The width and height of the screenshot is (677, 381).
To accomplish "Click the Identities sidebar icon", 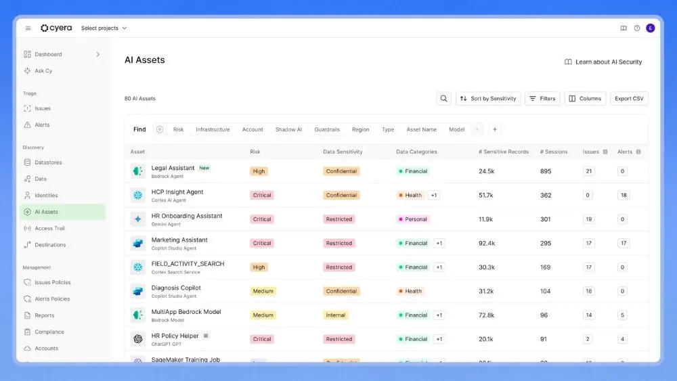I will [27, 196].
